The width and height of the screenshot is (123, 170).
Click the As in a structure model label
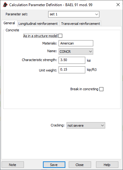click(40, 36)
